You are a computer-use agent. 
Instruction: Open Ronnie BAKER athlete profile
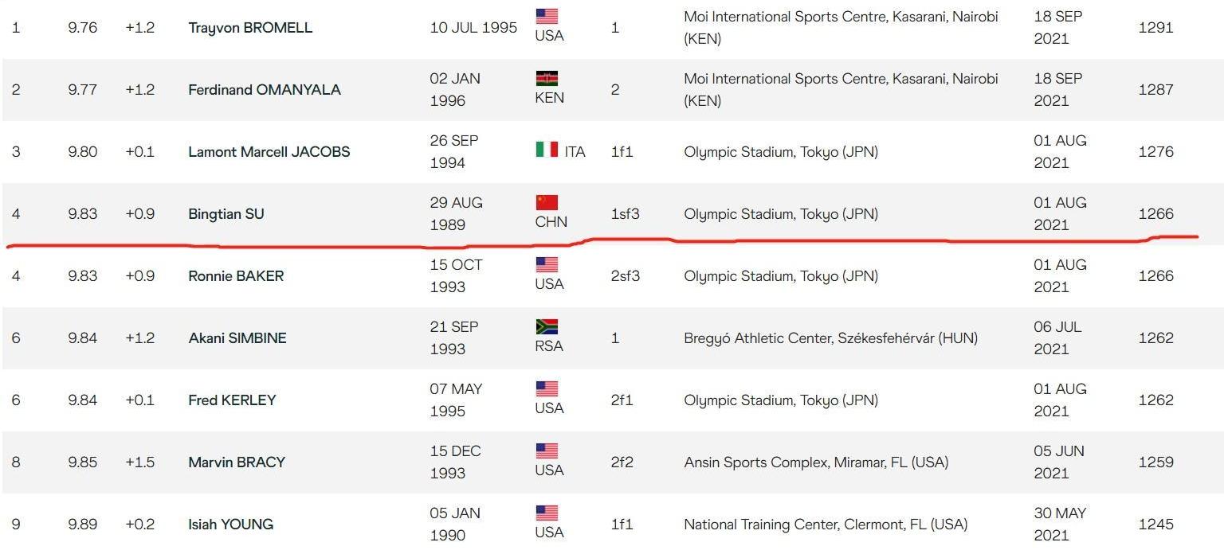(236, 276)
